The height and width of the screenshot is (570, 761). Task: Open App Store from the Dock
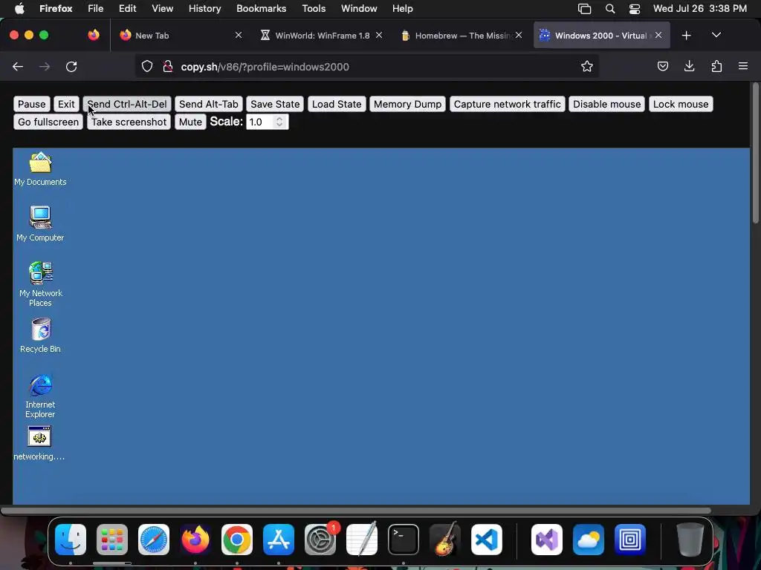pos(279,540)
